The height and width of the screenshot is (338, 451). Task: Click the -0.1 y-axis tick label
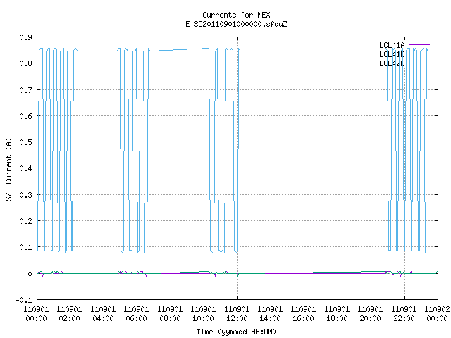pyautogui.click(x=23, y=300)
